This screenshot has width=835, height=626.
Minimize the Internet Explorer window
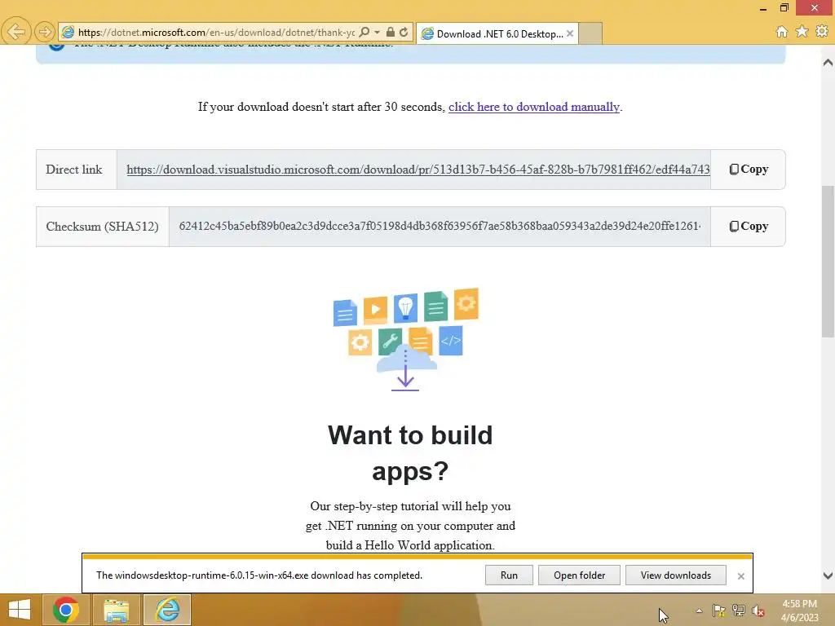coord(762,8)
